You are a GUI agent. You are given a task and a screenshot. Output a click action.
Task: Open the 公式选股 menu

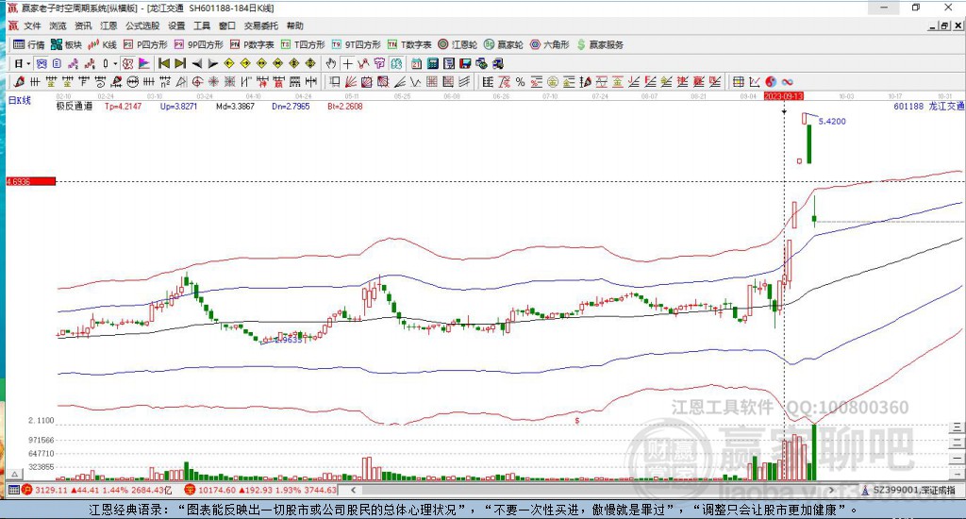(142, 25)
